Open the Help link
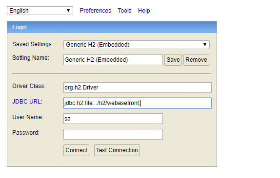Image resolution: width=280 pixels, height=178 pixels. click(x=144, y=11)
